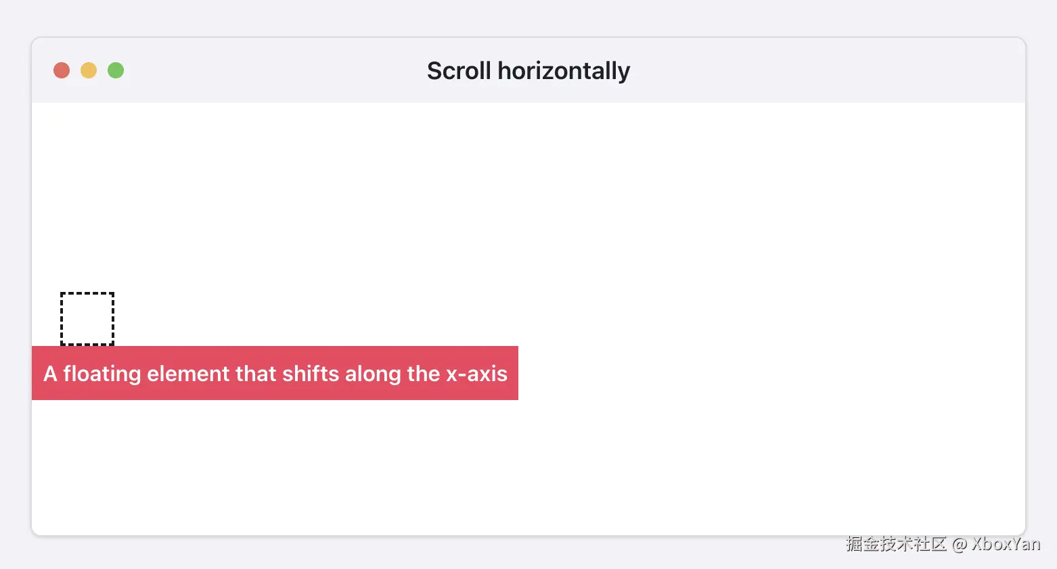Screen dimensions: 1057x569
Task: Click the XboxYan author name
Action: (x=1006, y=544)
